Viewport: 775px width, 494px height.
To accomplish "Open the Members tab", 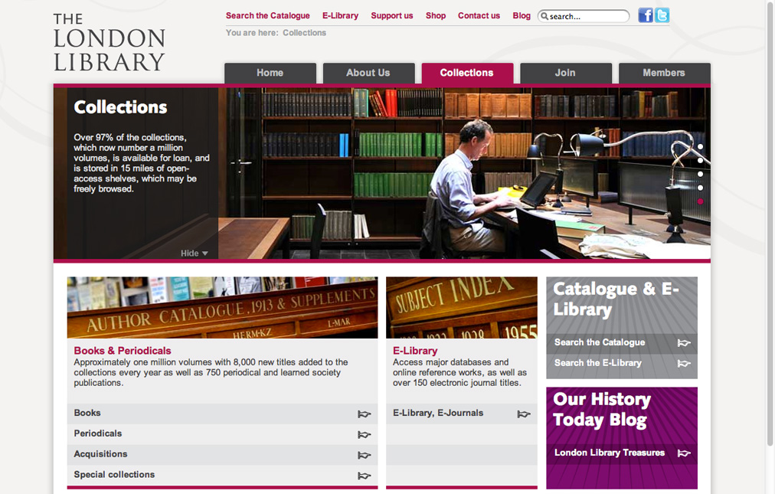I will (664, 74).
